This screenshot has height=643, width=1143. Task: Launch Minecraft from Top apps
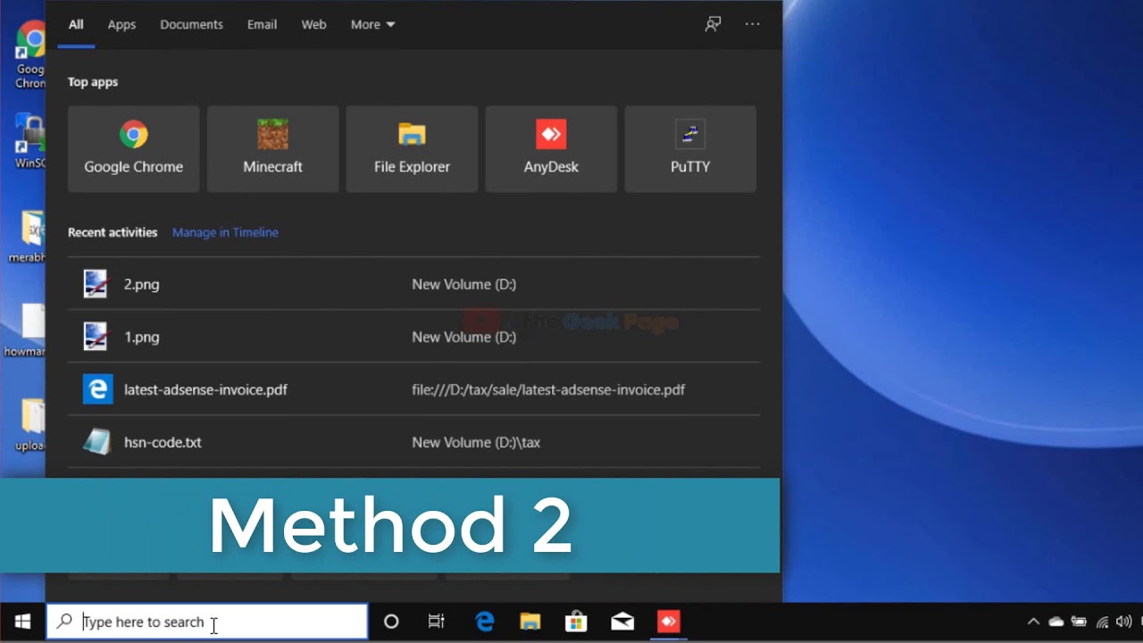(x=273, y=149)
